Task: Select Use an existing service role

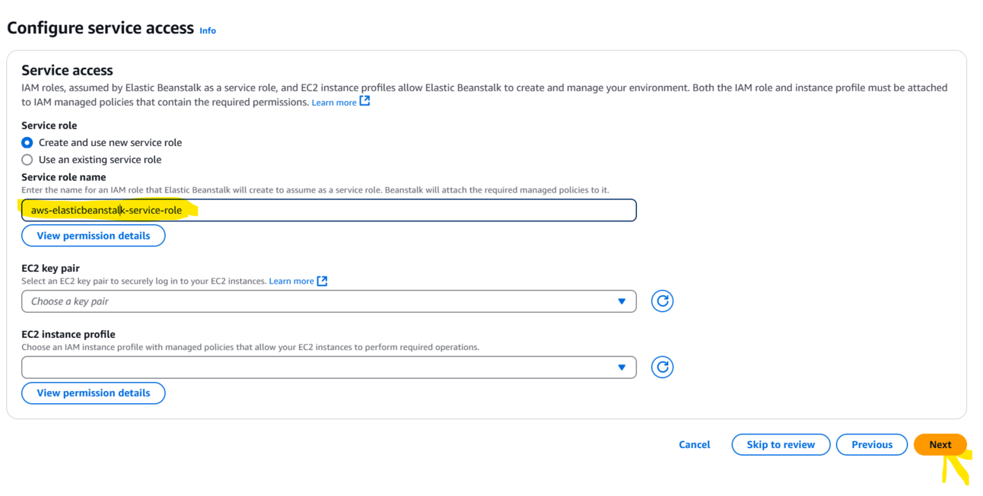Action: [27, 160]
